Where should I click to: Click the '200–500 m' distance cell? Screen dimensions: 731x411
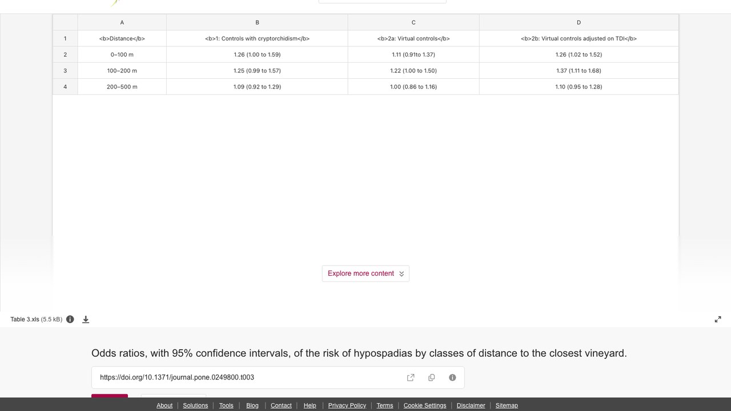(x=122, y=86)
